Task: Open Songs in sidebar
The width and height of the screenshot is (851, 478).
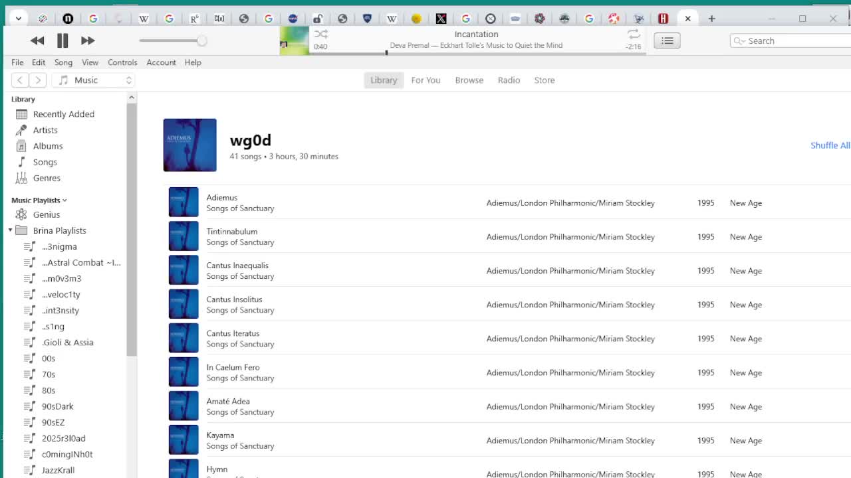Action: point(45,162)
